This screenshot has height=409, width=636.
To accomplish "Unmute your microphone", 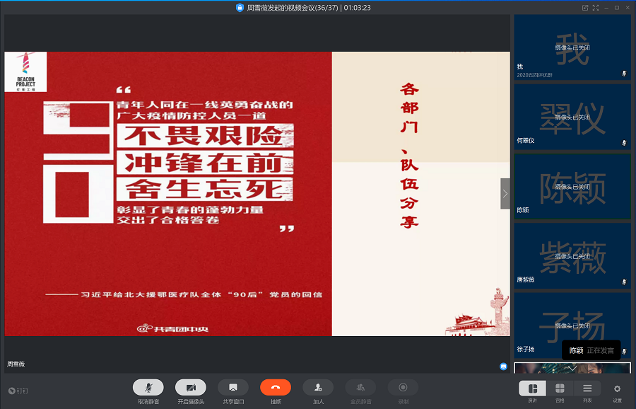I will pos(148,388).
